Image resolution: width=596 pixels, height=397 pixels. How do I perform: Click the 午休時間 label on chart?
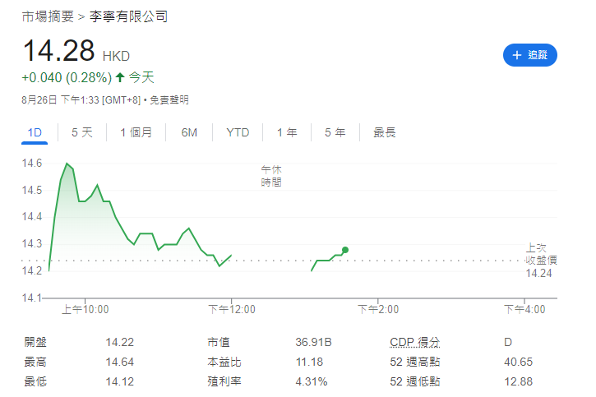click(x=271, y=176)
